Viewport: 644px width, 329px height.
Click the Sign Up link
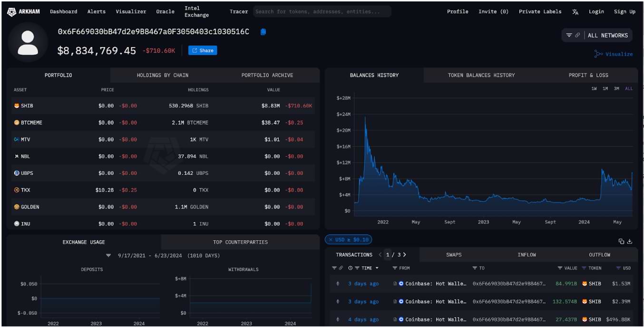624,12
